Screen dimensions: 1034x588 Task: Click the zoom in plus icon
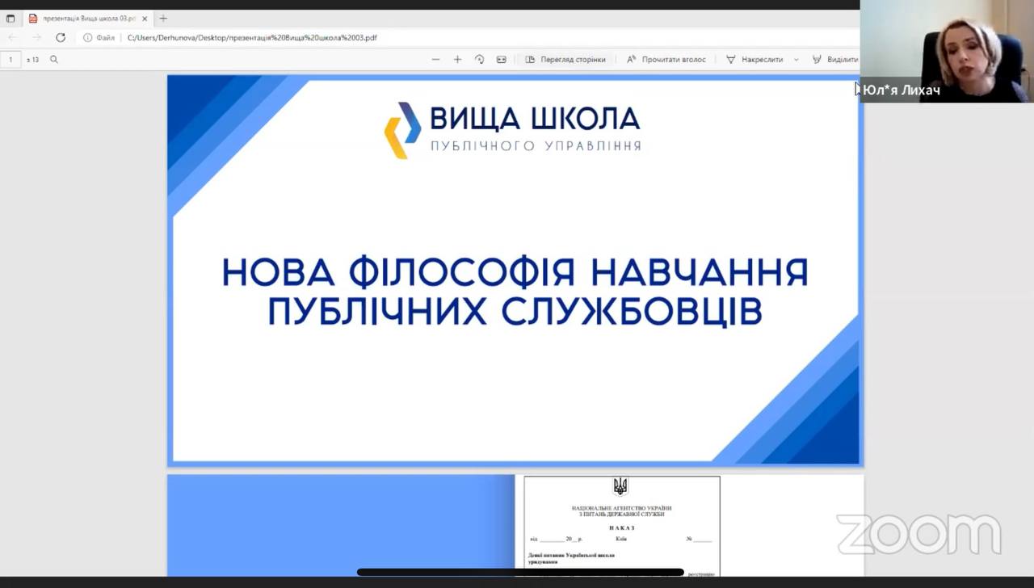click(x=457, y=60)
